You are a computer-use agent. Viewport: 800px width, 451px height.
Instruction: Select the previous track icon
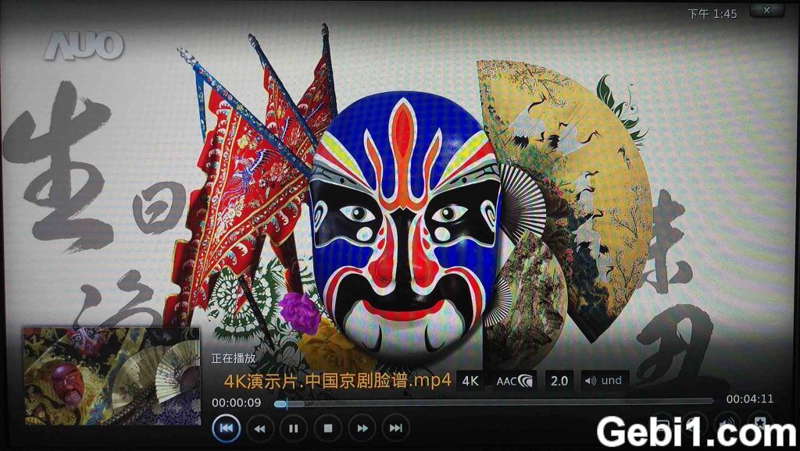[x=227, y=428]
